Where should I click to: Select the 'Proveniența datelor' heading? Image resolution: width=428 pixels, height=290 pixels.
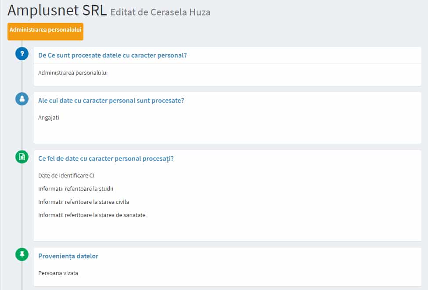coord(68,256)
